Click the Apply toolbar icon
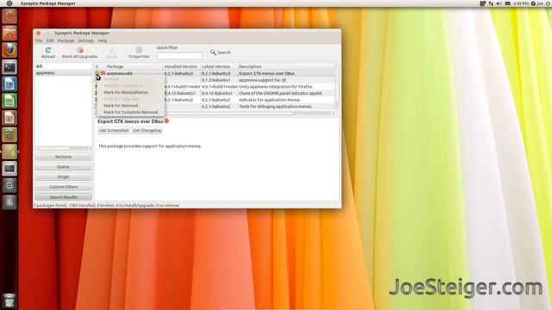Image resolution: width=552 pixels, height=310 pixels. click(111, 50)
